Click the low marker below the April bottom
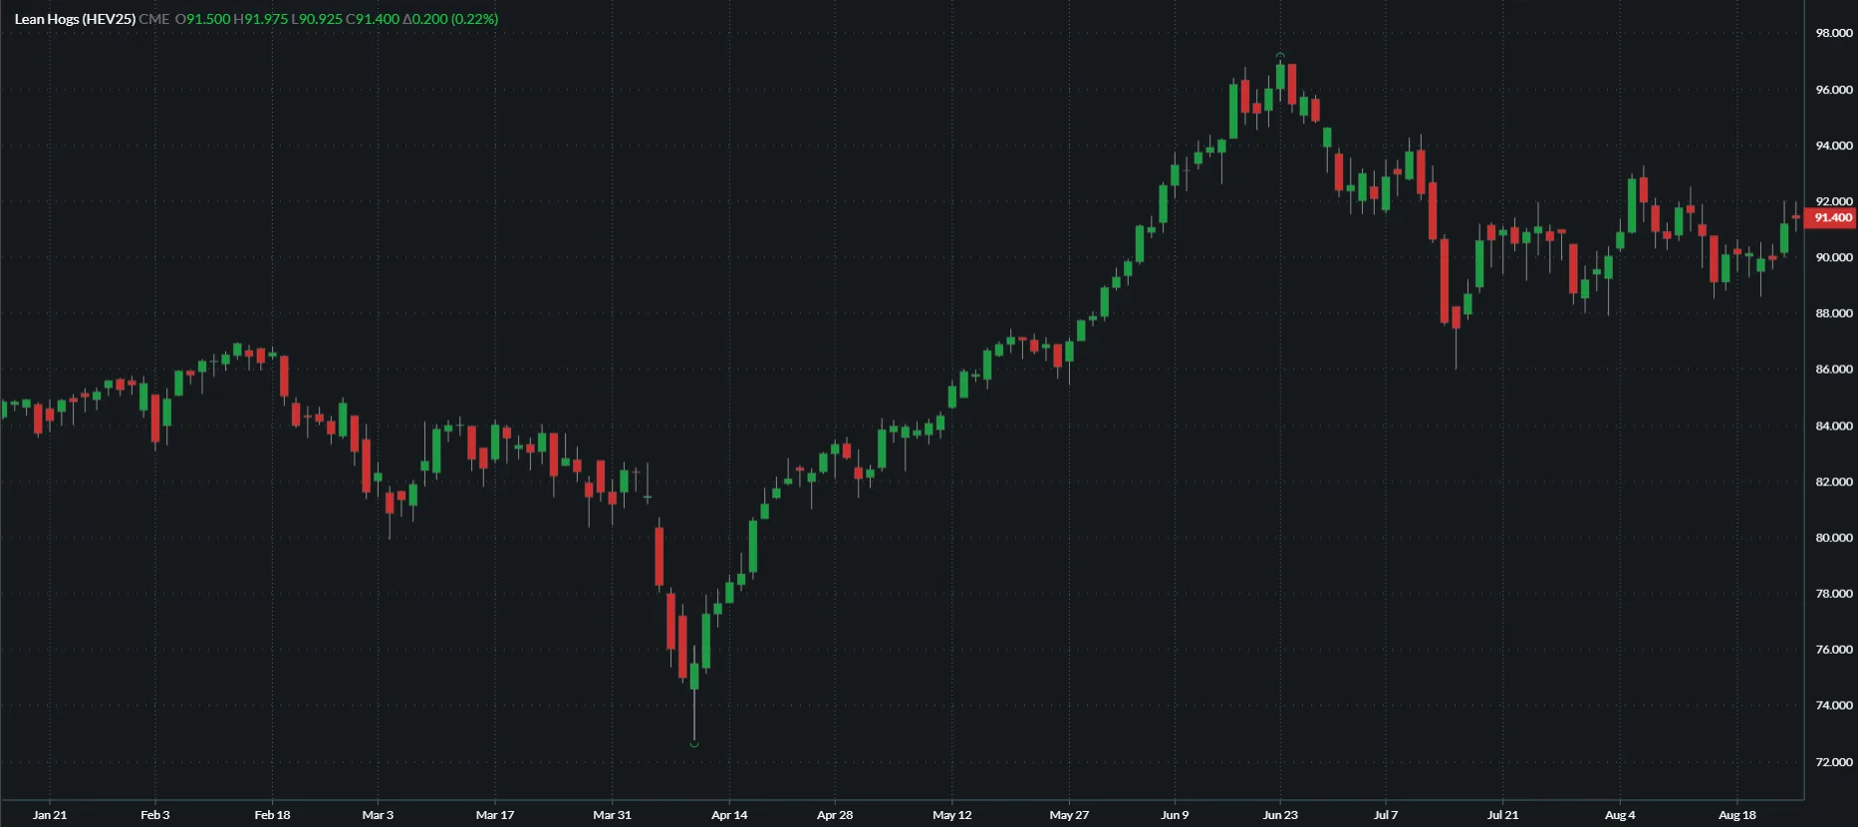Viewport: 1858px width, 827px height. 694,744
